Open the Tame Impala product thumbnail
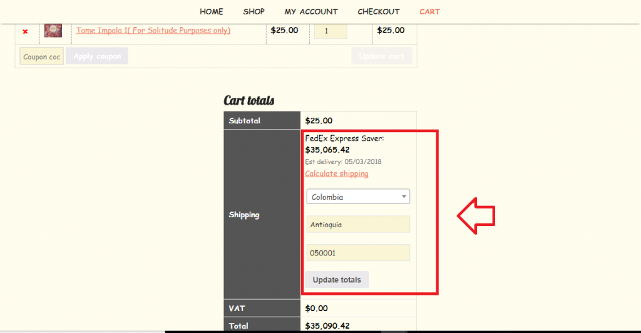The height and width of the screenshot is (333, 641). point(53,30)
